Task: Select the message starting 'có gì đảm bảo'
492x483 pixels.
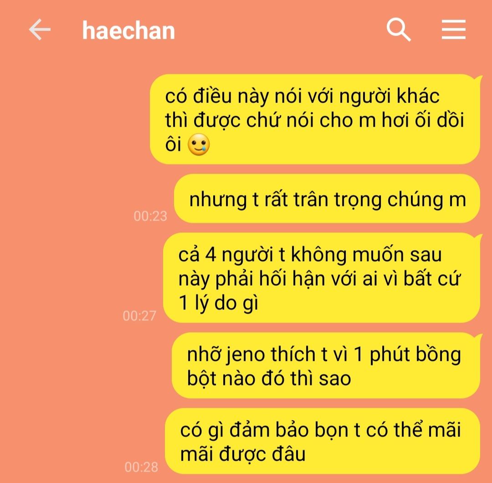Action: 323,441
